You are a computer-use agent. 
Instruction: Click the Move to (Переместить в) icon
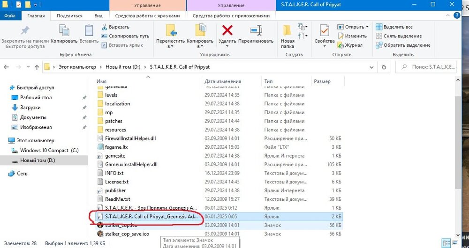(x=171, y=31)
